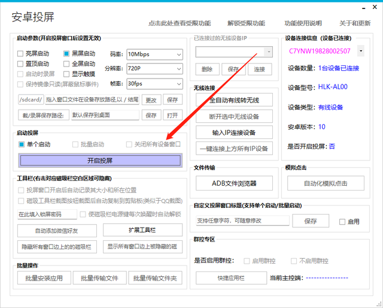Enable the 启用 custom title checkbox
383x308 pixels.
342,222
